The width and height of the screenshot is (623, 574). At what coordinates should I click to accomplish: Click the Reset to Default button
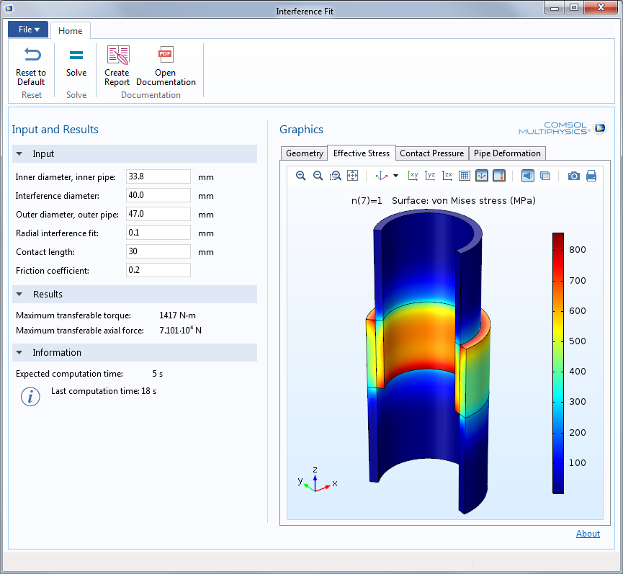tap(31, 66)
